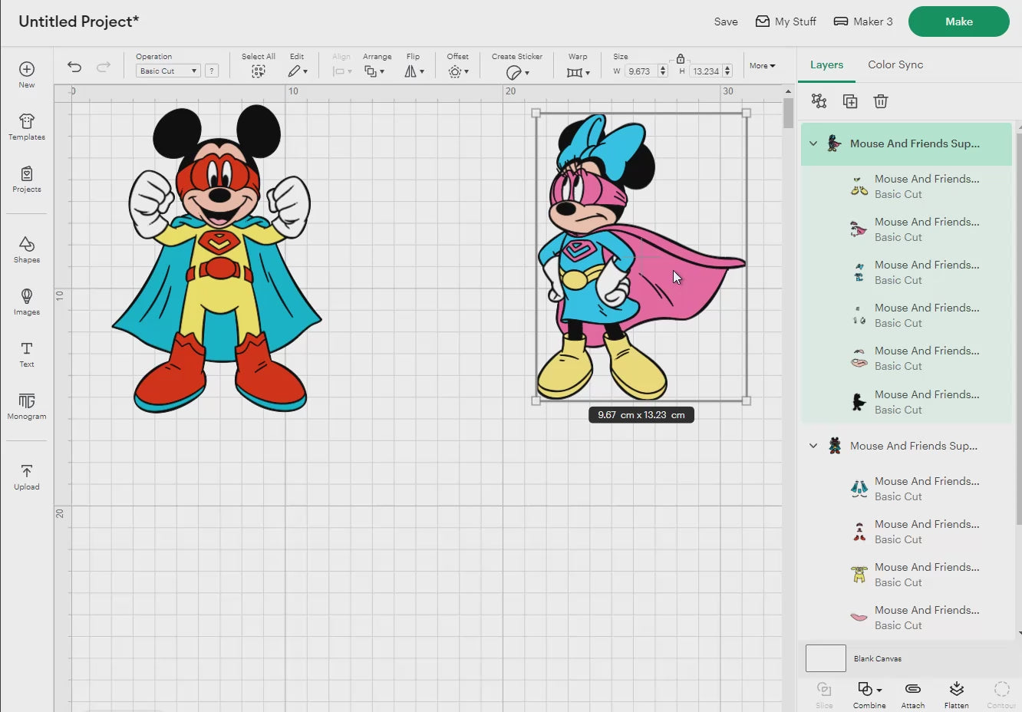
Task: Click the Layers panel scrollbar
Action: tap(1019, 330)
